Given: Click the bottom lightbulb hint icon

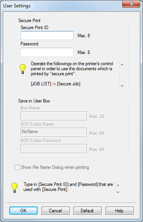Looking at the screenshot, I should pos(15,188).
